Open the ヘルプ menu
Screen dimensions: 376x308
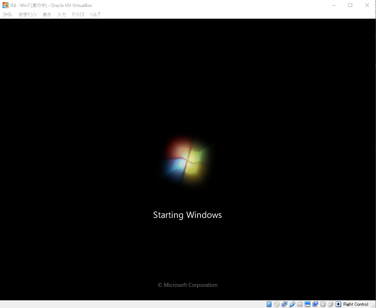click(95, 15)
